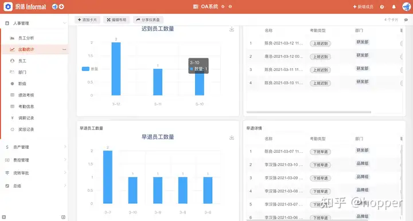Open notifications bell icon
This screenshot has height=221, width=413.
393,7
